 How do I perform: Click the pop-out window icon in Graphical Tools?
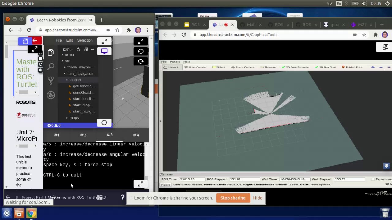(x=385, y=47)
